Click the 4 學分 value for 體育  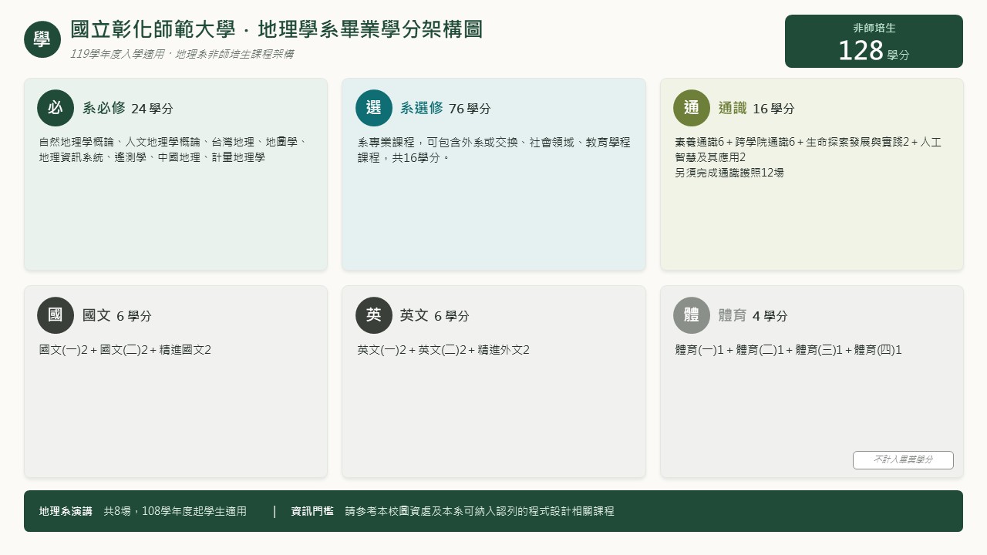[770, 316]
